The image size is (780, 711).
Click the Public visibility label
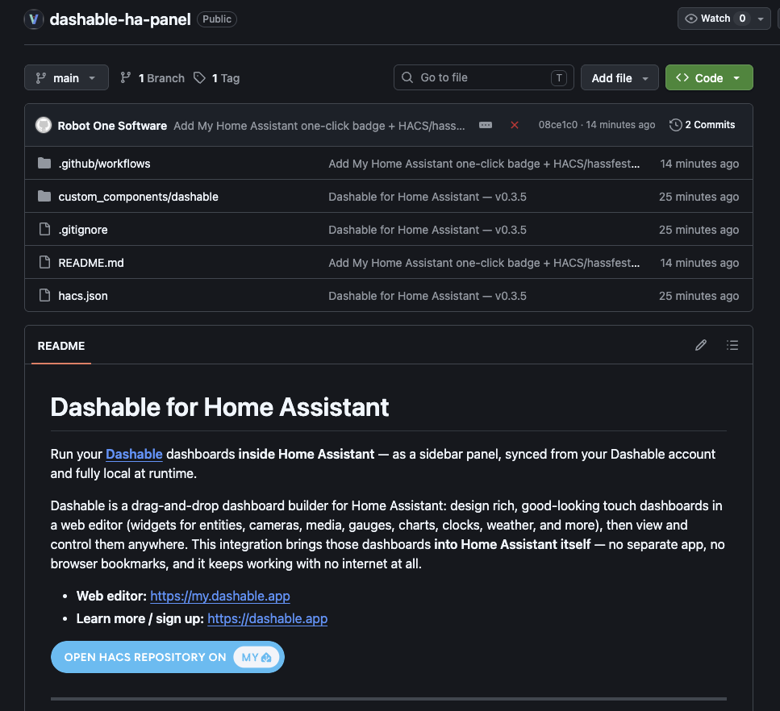point(217,19)
